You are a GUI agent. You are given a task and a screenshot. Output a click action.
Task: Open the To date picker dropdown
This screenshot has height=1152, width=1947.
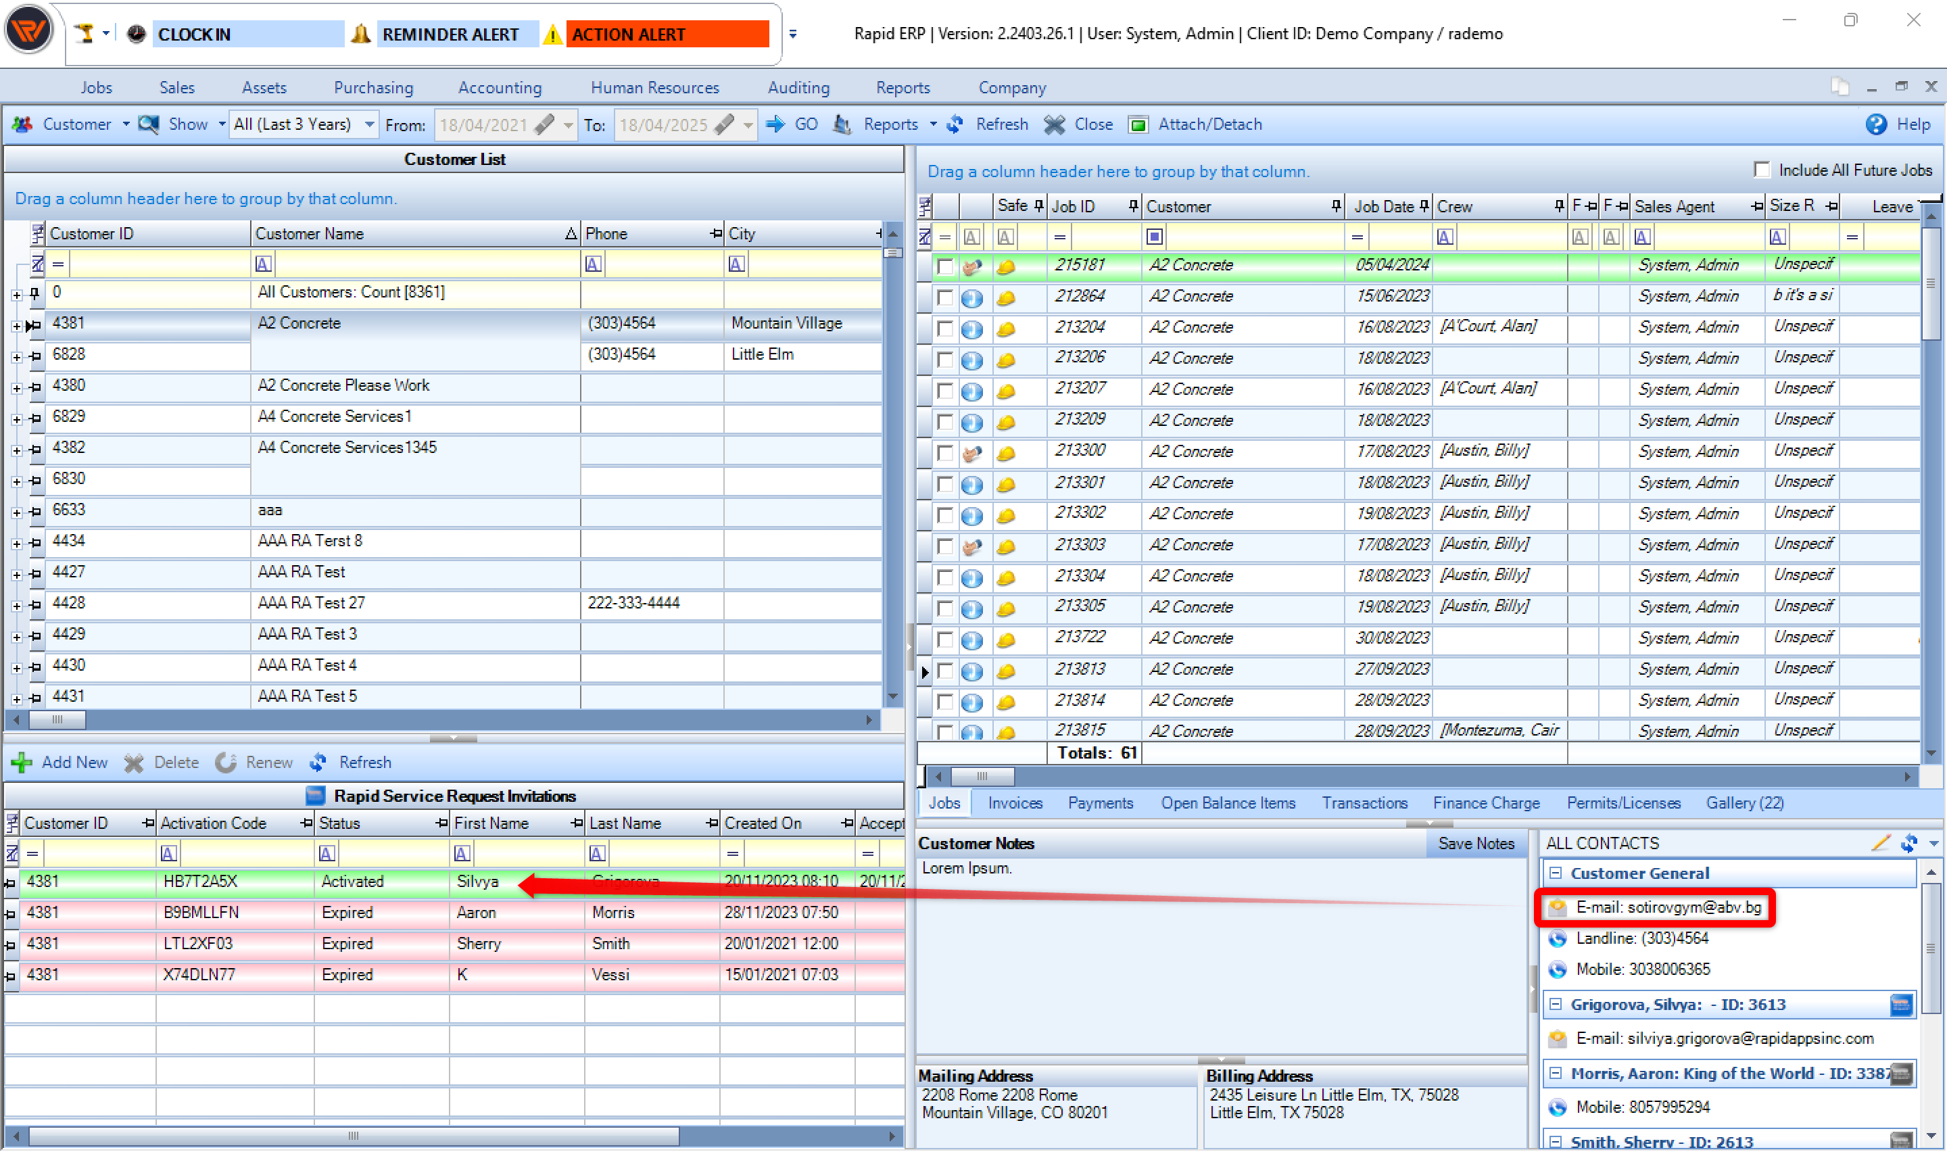[x=747, y=125]
